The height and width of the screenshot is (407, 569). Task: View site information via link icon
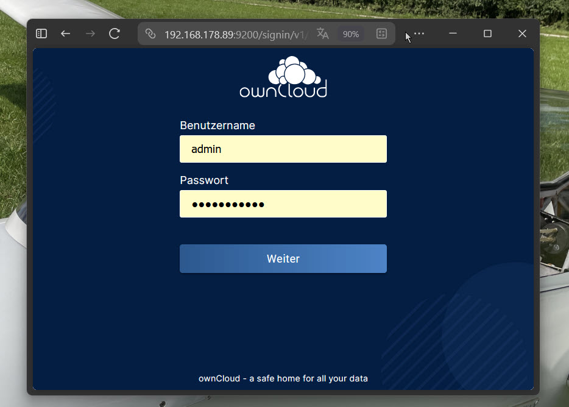coord(150,34)
